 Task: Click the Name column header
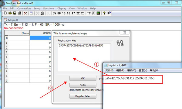pos(19,33)
